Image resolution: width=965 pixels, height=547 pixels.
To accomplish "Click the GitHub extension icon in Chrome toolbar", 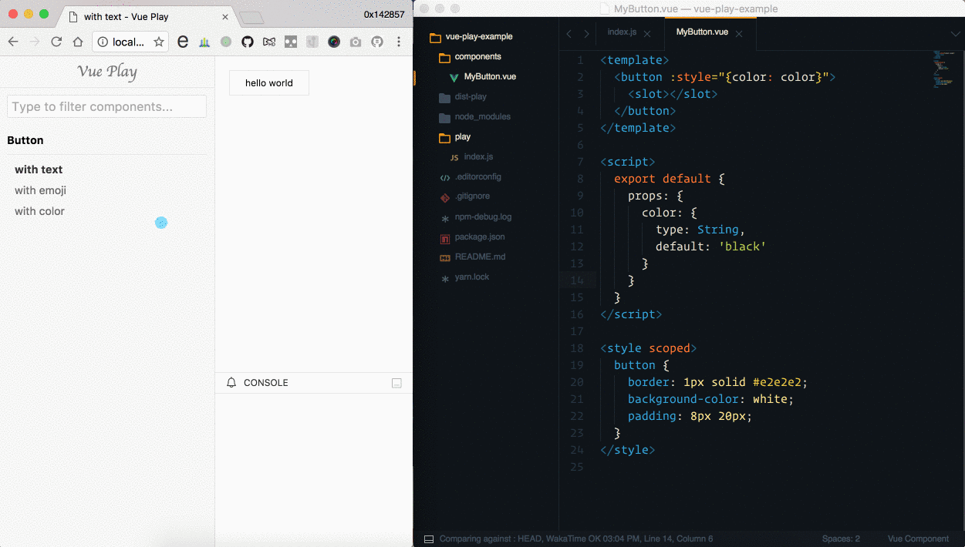I will (247, 42).
